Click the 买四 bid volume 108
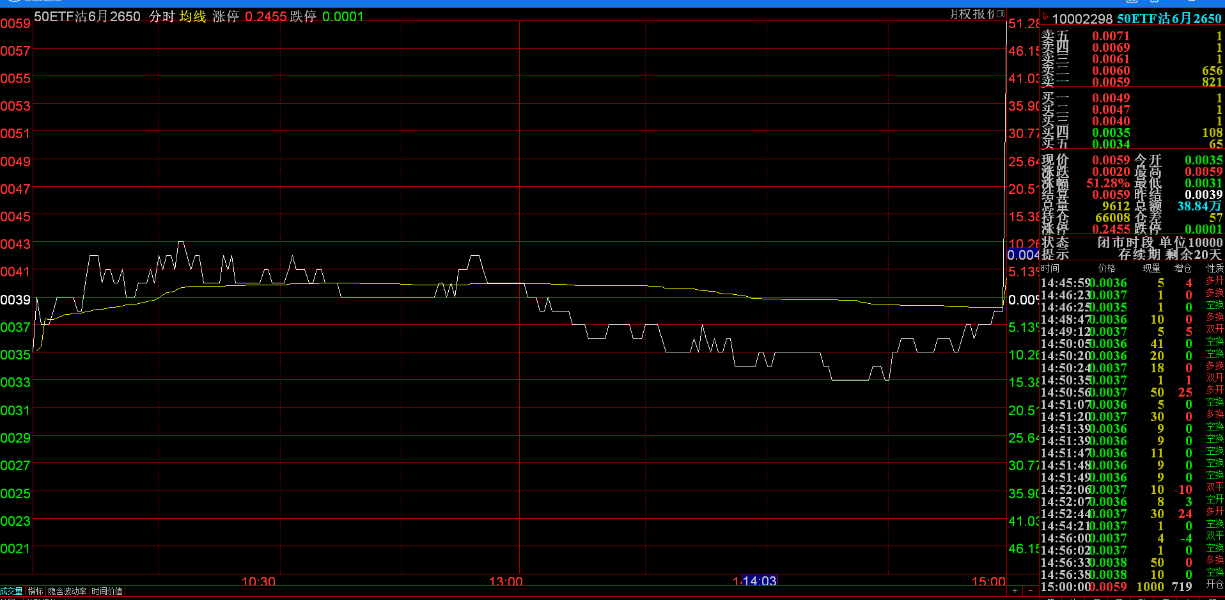The width and height of the screenshot is (1225, 600). 1212,133
